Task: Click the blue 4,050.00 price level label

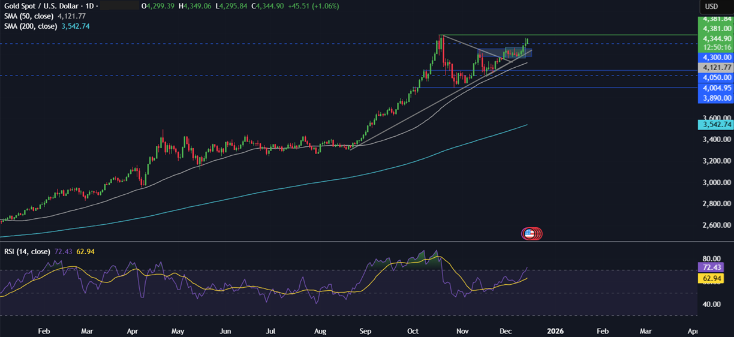Action: [x=715, y=77]
